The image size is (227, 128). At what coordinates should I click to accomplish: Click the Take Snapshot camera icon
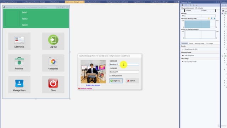183,55
